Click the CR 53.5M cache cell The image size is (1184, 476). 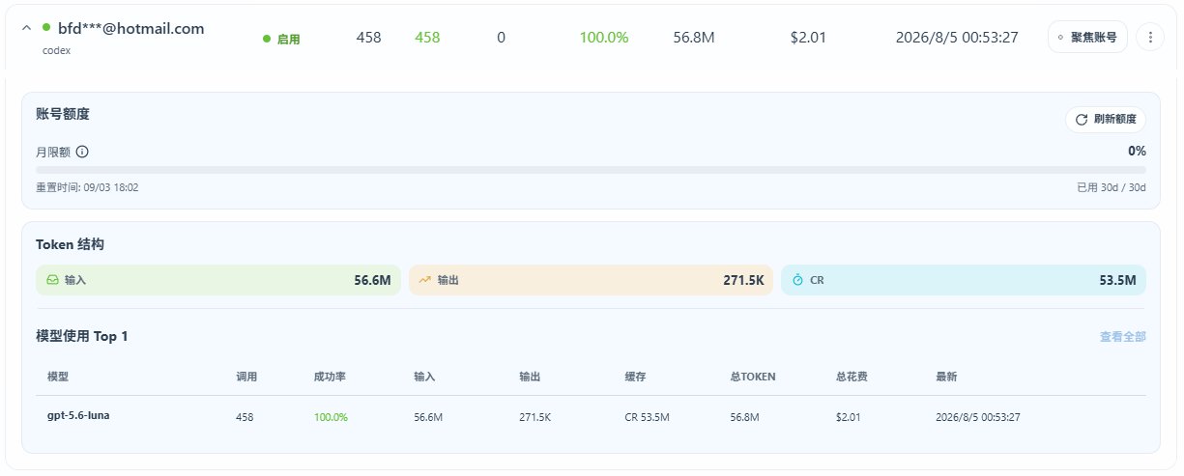click(648, 418)
